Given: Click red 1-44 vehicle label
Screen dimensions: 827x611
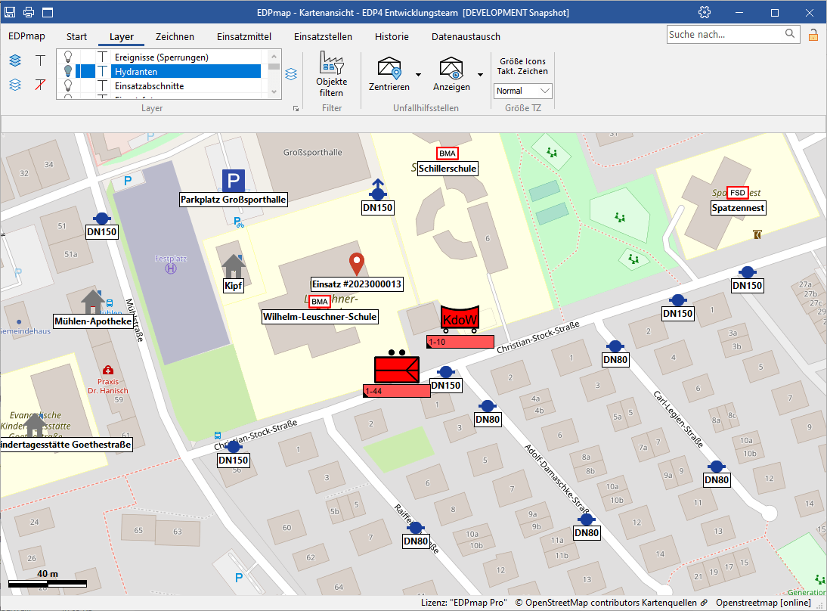Looking at the screenshot, I should click(x=397, y=391).
